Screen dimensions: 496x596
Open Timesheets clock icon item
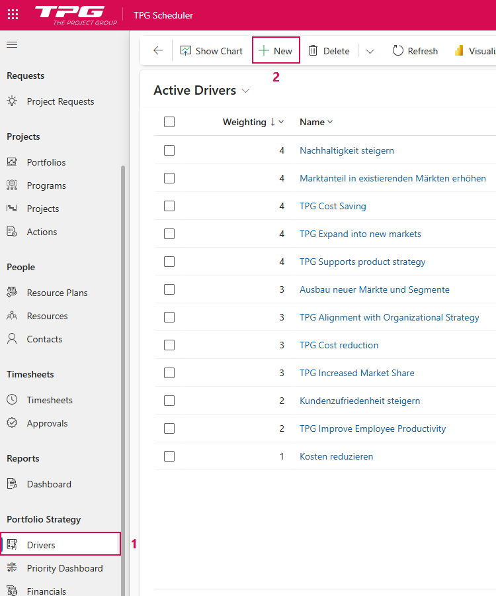point(12,400)
